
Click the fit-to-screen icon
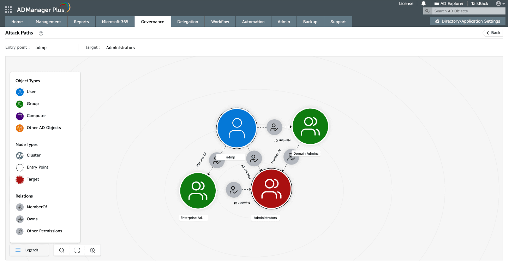pyautogui.click(x=77, y=250)
